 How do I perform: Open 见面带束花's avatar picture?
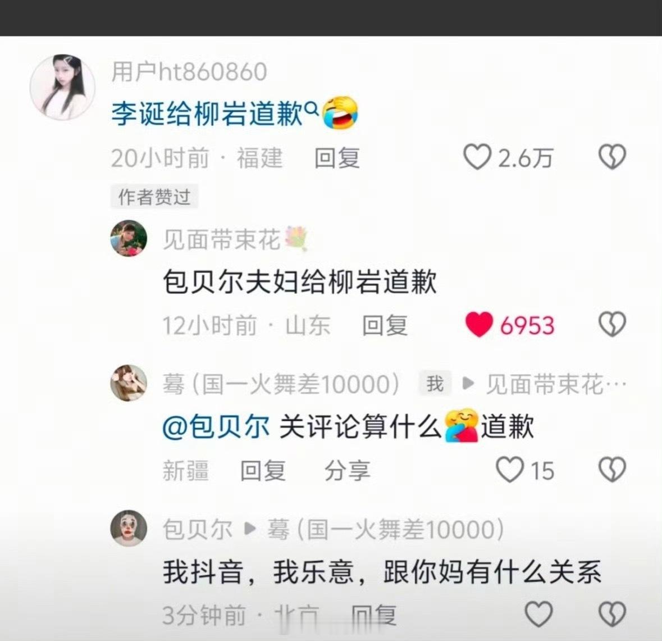(129, 238)
